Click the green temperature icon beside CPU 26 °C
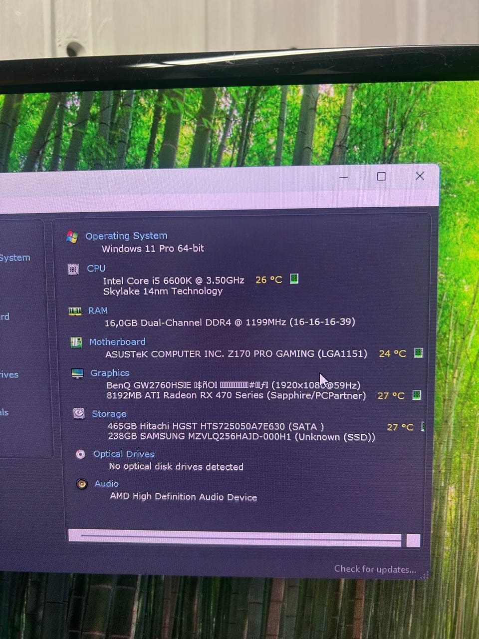 coord(294,279)
